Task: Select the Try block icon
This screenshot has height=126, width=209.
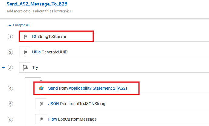Action: pyautogui.click(x=25, y=68)
